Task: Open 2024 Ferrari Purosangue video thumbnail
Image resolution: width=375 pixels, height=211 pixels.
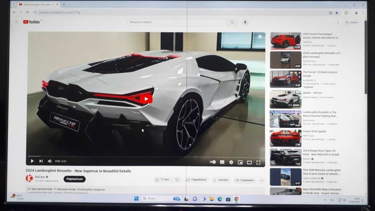Action: coord(286,40)
